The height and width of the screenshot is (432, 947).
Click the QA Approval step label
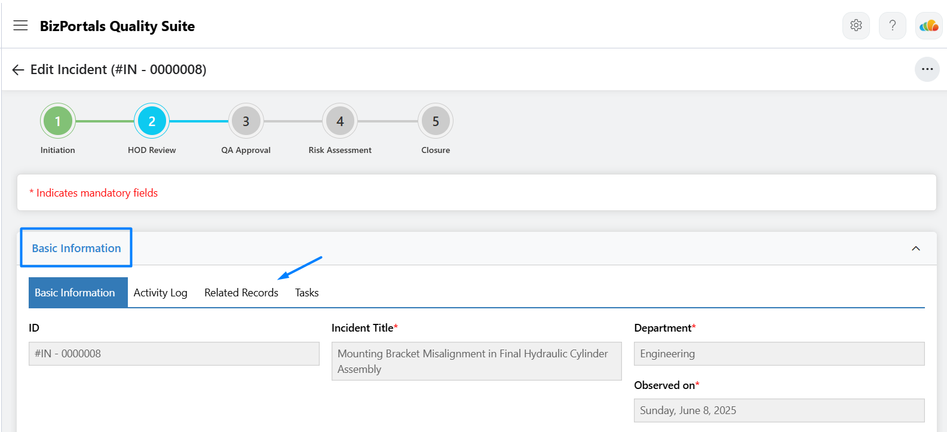(x=246, y=150)
